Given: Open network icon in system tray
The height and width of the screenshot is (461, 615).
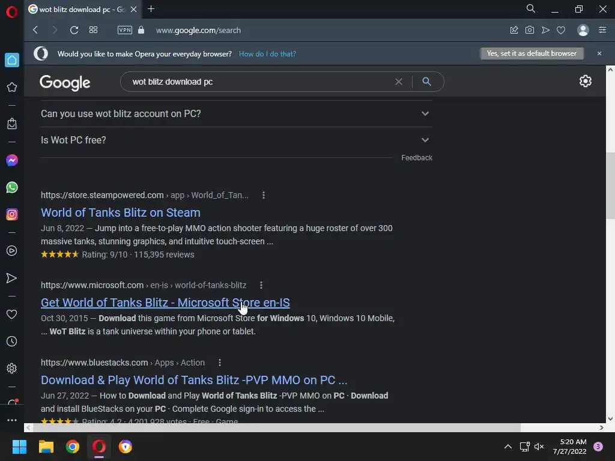Looking at the screenshot, I should [524, 447].
